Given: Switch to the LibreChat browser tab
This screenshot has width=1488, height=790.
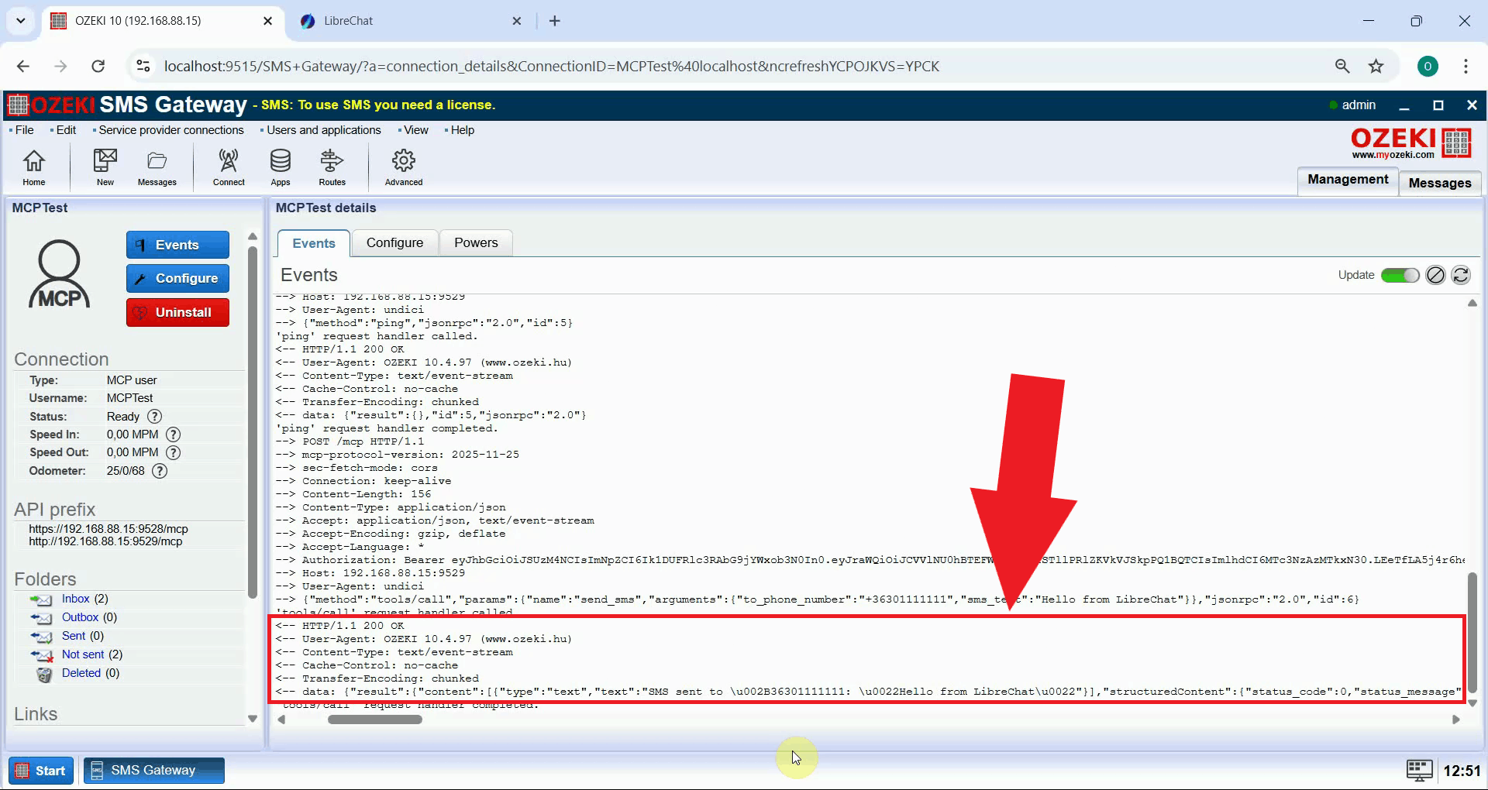Looking at the screenshot, I should click(411, 21).
